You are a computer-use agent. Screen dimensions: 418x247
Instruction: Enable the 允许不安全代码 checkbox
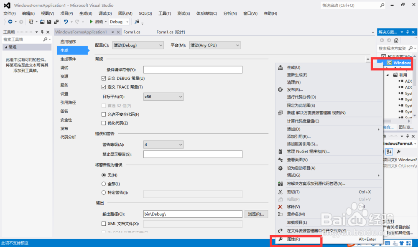coord(104,115)
